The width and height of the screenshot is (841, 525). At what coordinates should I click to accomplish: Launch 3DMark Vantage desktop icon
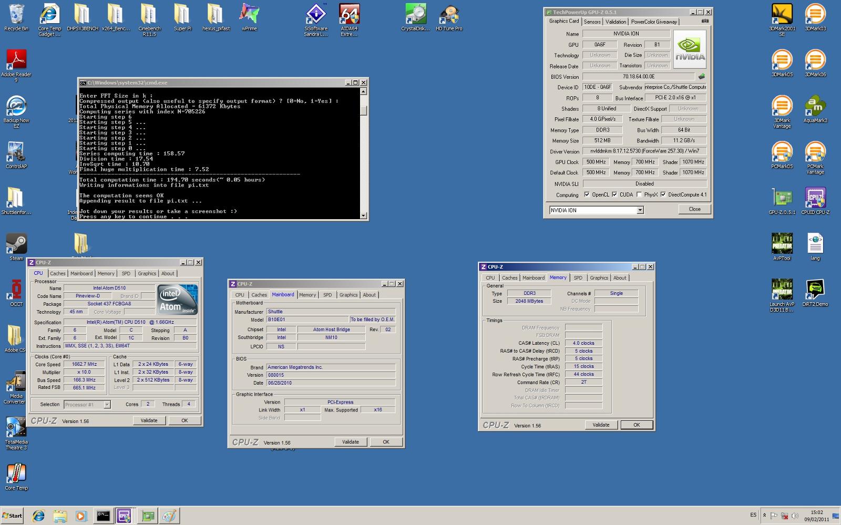pos(782,111)
